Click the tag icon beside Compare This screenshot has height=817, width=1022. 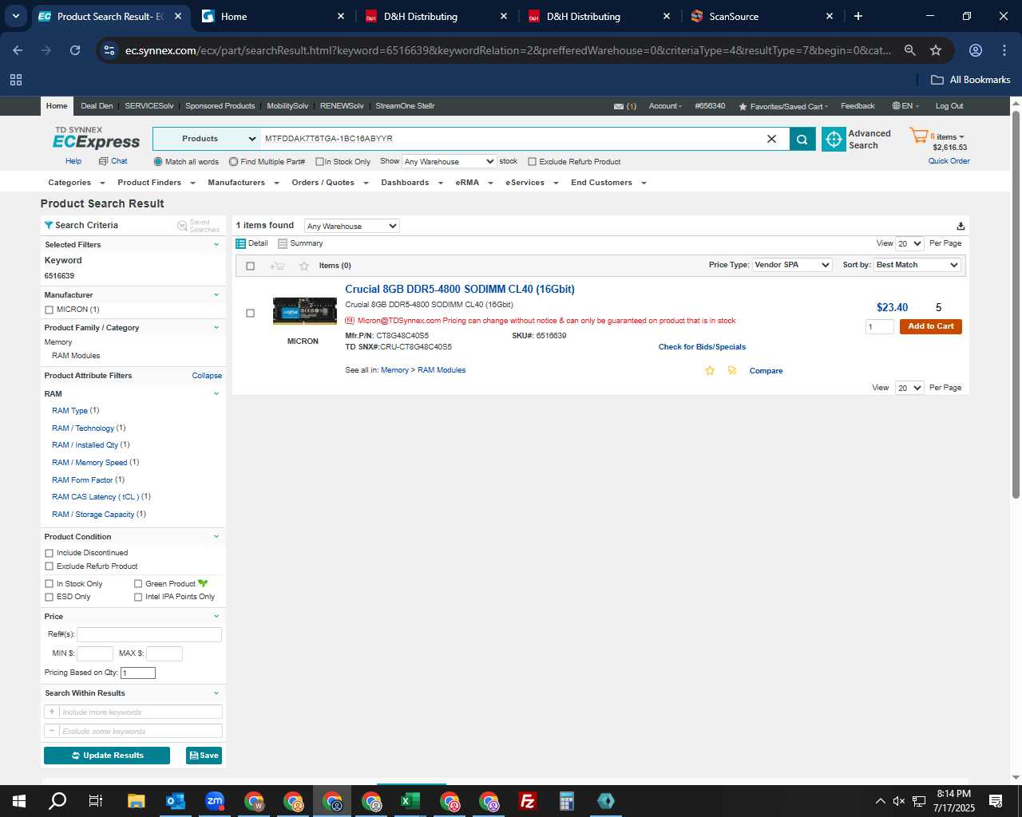click(x=732, y=370)
